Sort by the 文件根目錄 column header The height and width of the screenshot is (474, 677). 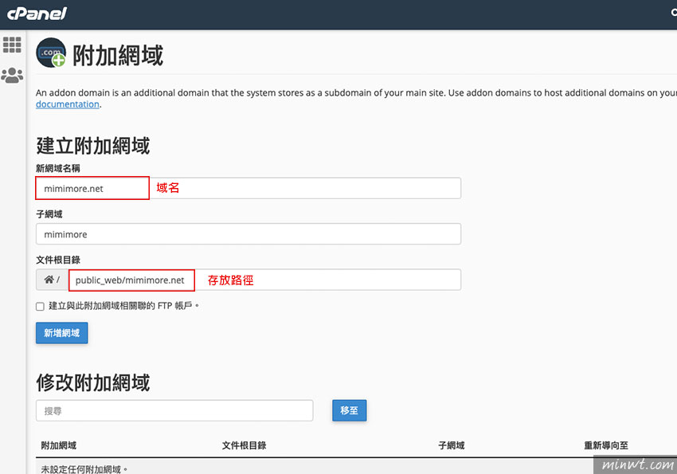244,445
